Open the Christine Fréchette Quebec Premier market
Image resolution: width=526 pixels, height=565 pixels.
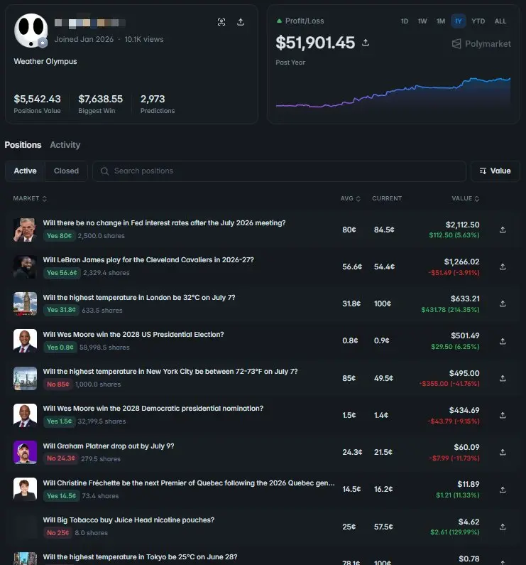(189, 483)
